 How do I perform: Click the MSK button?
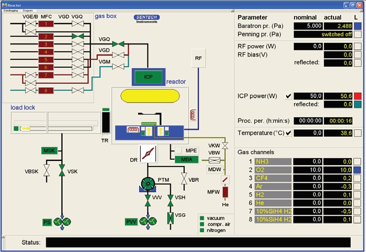point(49,150)
